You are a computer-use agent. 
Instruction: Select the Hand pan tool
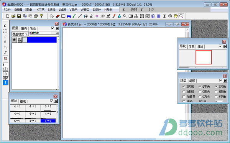(176, 16)
